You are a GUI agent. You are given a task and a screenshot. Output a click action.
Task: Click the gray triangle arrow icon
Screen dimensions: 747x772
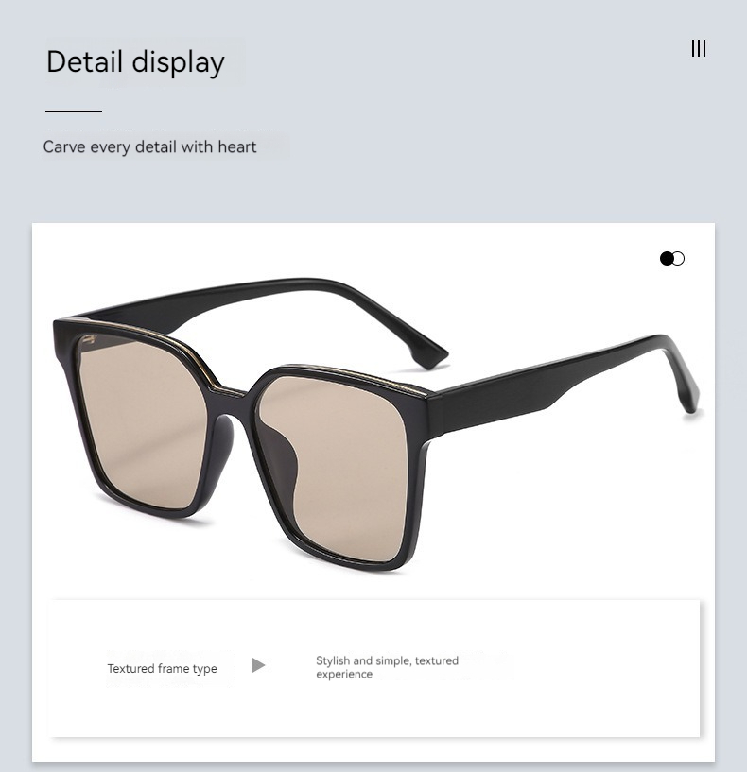259,665
